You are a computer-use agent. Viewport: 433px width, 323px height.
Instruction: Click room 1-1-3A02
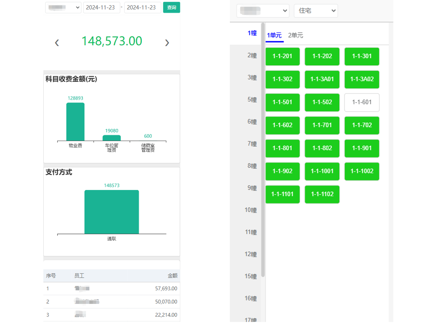(362, 79)
